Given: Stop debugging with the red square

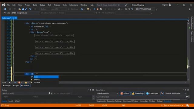Looking at the screenshot, I should coord(98,9).
